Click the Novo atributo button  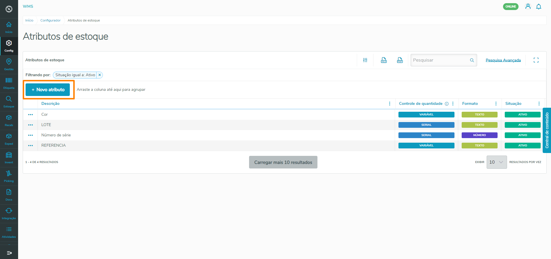48,90
